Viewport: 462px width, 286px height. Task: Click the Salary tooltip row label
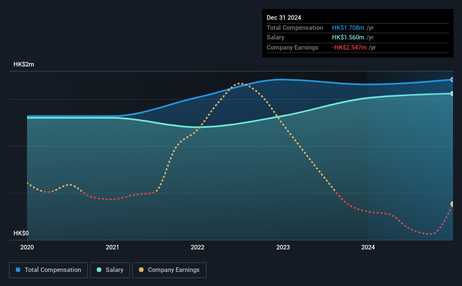point(276,38)
